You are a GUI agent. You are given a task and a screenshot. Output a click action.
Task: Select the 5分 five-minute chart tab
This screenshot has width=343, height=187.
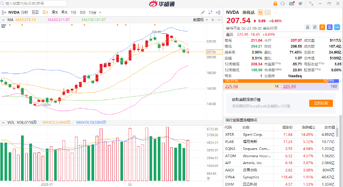tap(82, 12)
